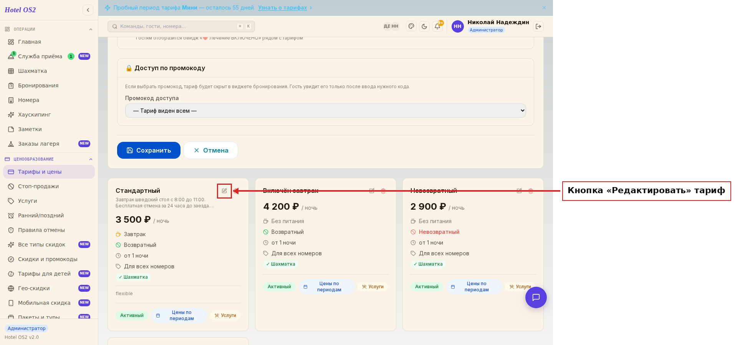740x345 pixels.
Task: Click the Скидки и промокоды percent icon
Action: pos(11,259)
